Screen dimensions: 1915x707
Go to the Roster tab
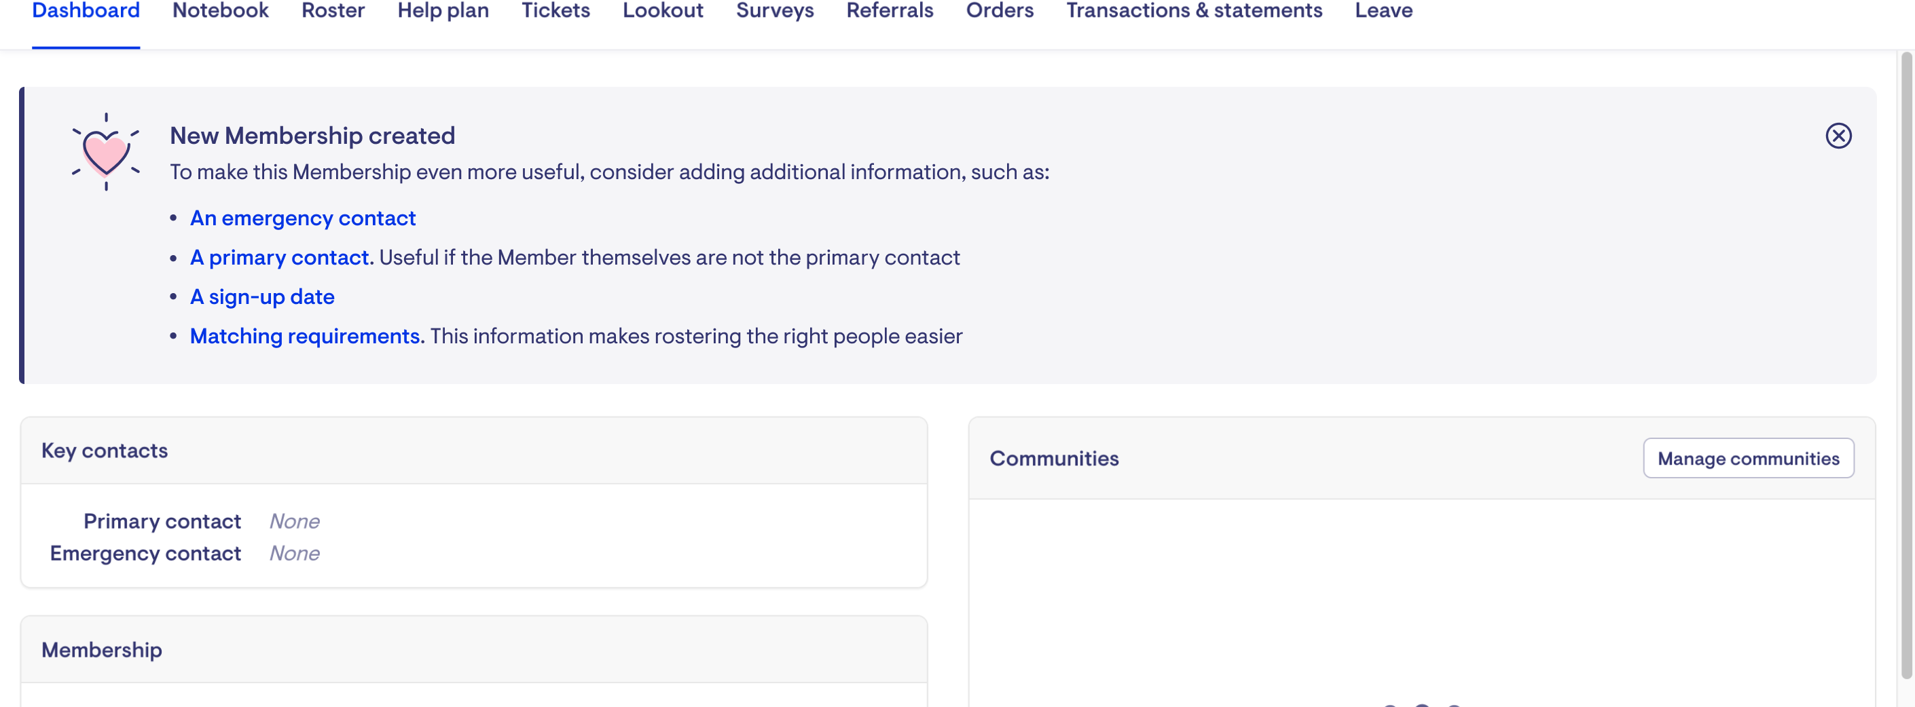click(x=333, y=11)
